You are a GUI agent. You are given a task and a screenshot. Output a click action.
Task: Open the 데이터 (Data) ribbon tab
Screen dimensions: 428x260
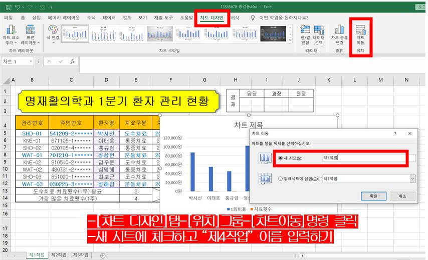[x=109, y=18]
